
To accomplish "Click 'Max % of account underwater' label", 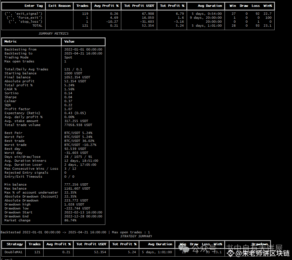I will [x=31, y=192].
